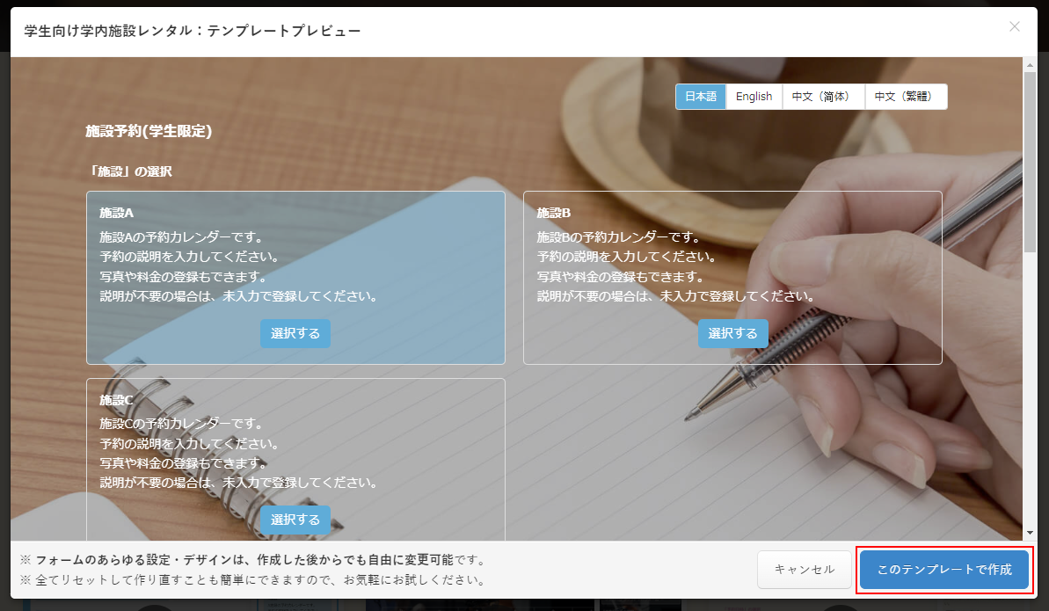Click the vertical scrollbar thumb

[1031, 158]
